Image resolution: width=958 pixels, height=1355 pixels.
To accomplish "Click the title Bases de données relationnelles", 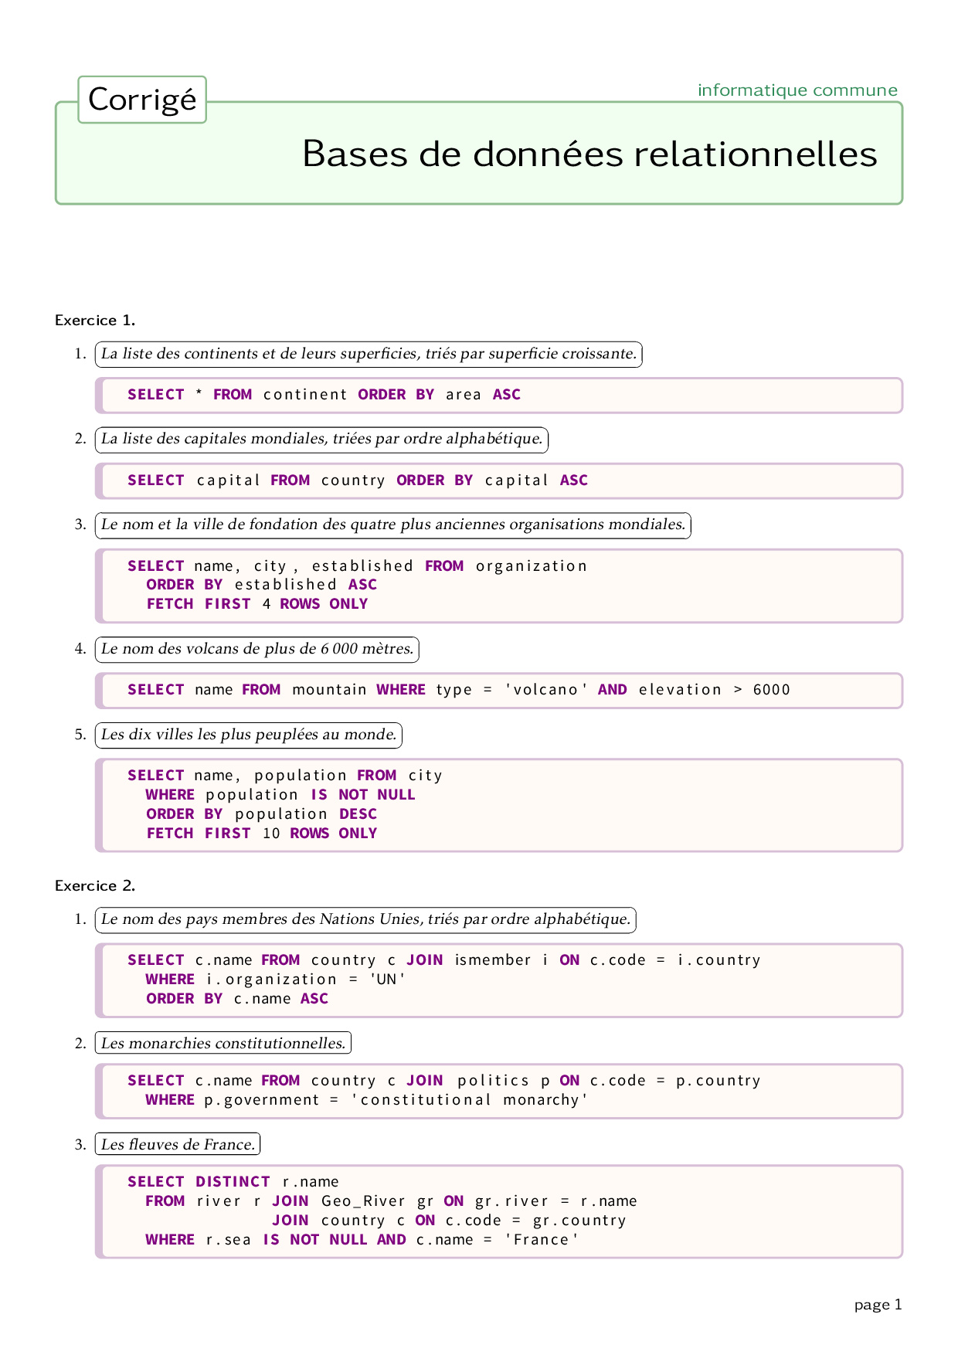I will [589, 154].
